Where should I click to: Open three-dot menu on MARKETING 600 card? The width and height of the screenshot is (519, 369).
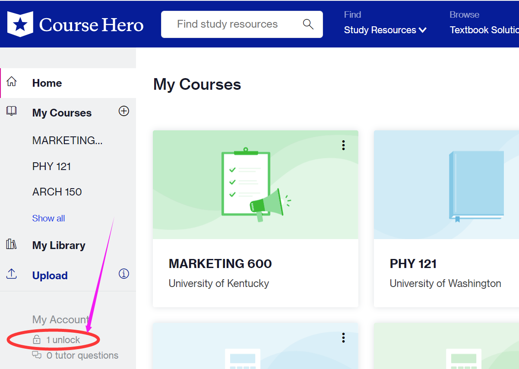[x=343, y=145]
